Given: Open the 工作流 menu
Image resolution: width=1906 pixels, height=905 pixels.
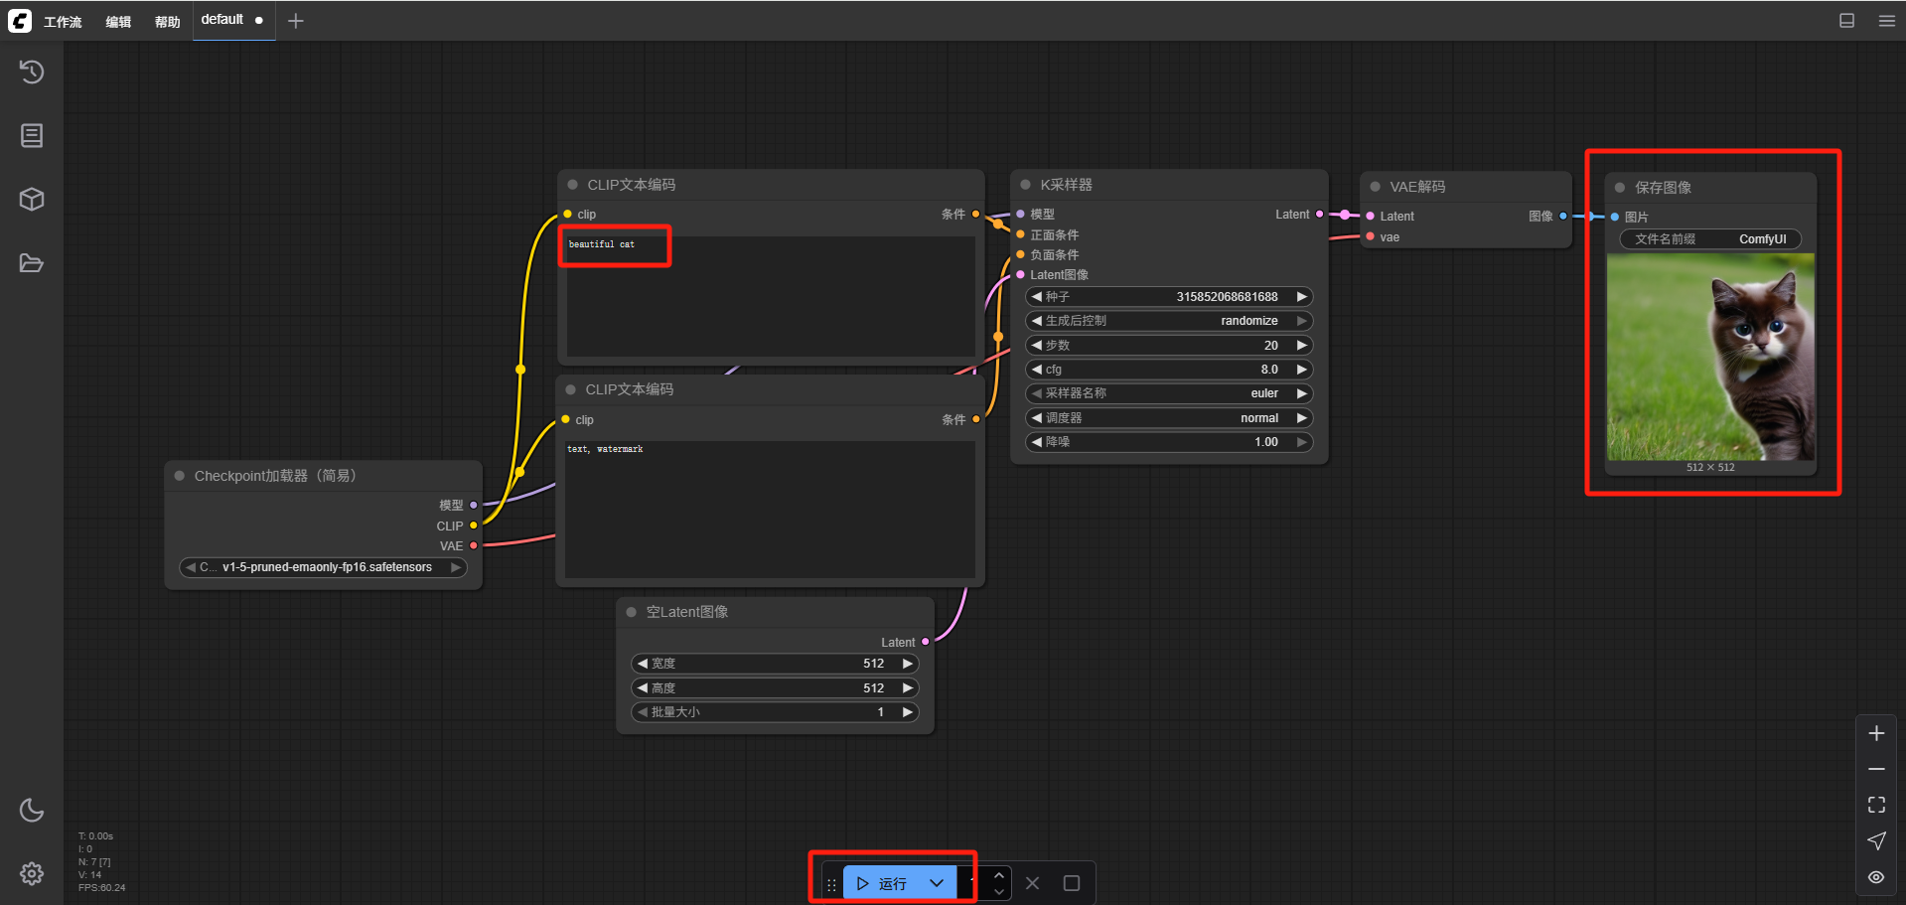Looking at the screenshot, I should tap(63, 22).
